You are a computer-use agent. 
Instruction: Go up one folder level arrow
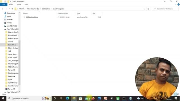[x=12, y=9]
